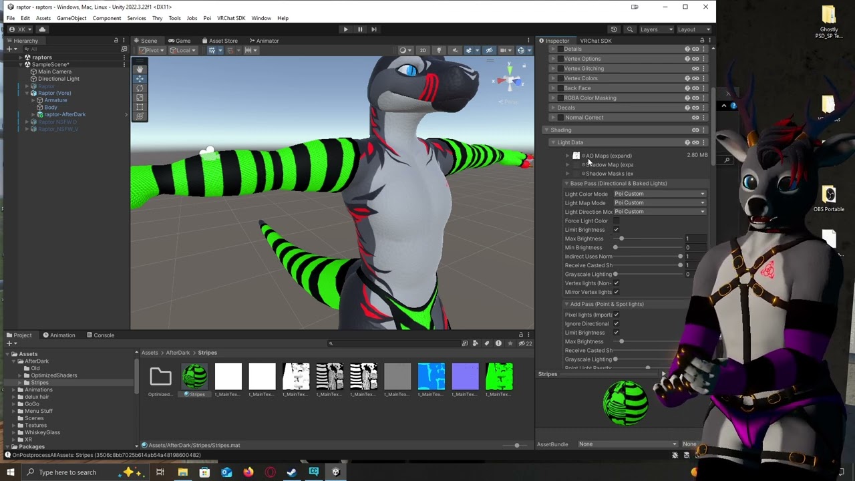This screenshot has height=481, width=855.
Task: Select the Hand view tool
Action: [x=140, y=69]
